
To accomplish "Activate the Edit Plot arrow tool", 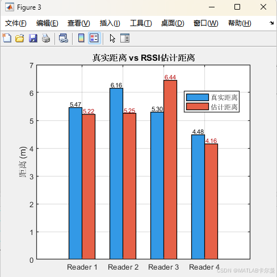I will (112, 38).
